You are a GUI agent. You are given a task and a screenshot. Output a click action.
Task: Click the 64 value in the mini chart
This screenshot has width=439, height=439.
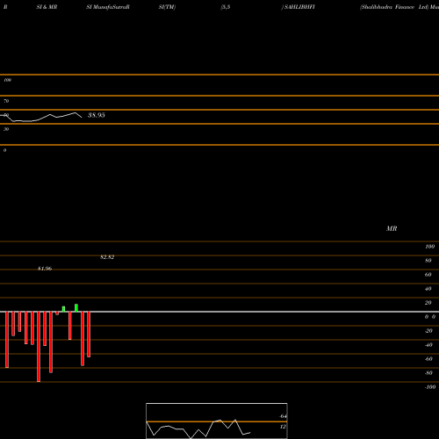[283, 416]
